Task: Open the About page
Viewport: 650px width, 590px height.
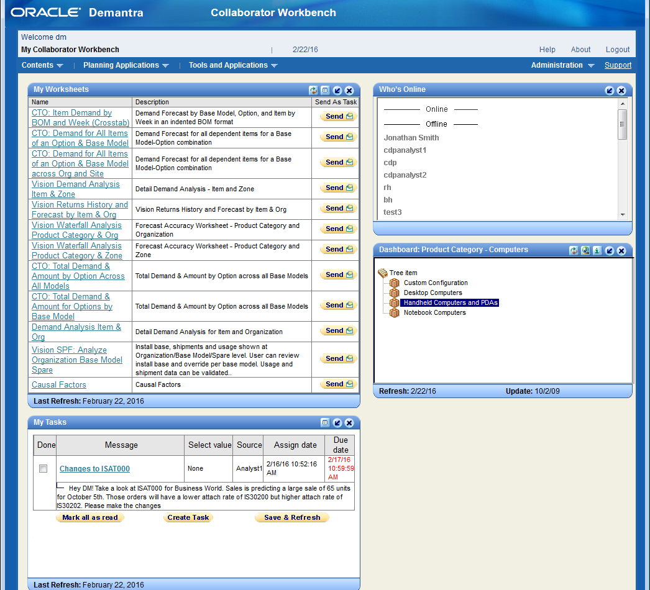Action: (580, 50)
